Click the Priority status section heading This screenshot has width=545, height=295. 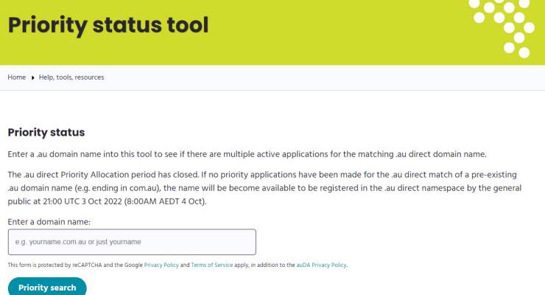coord(46,132)
